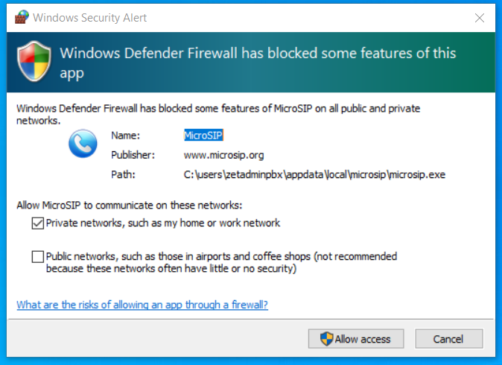Click the Private networks label text
The height and width of the screenshot is (365, 502).
[x=163, y=223]
